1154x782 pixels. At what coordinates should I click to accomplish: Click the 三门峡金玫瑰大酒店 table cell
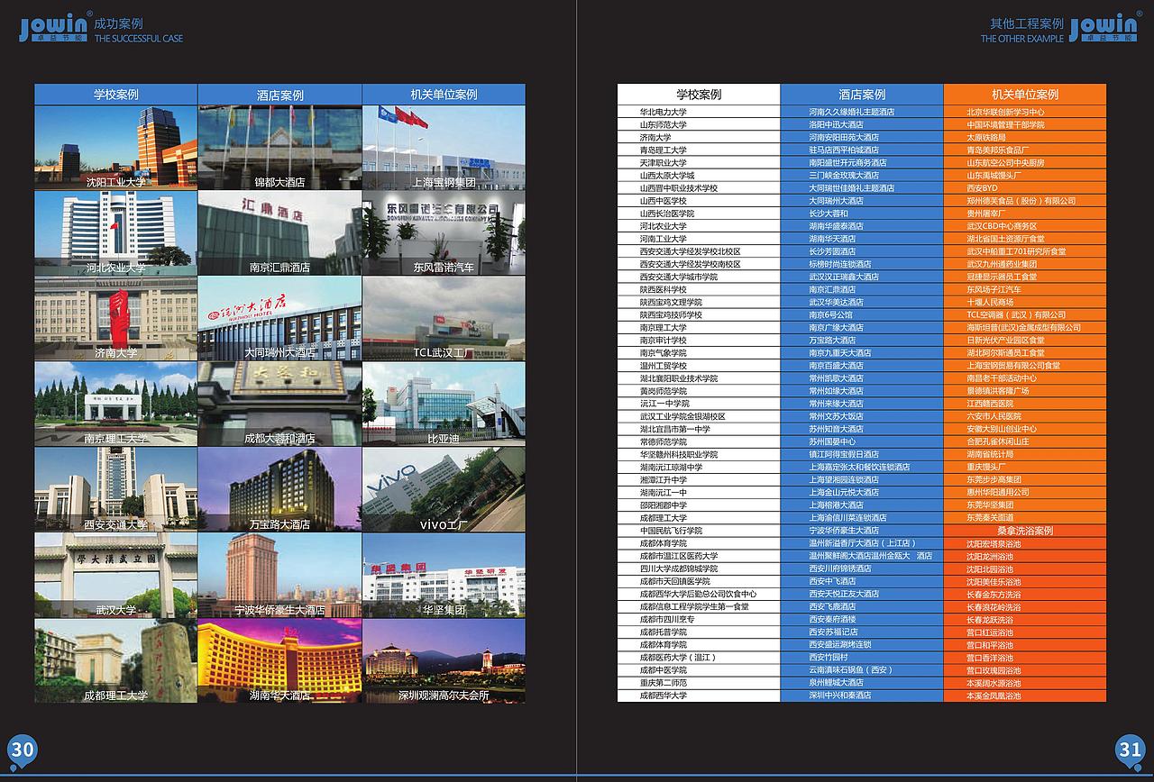862,175
